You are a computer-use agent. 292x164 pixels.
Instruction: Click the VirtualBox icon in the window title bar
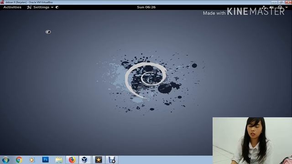coord(2,2)
